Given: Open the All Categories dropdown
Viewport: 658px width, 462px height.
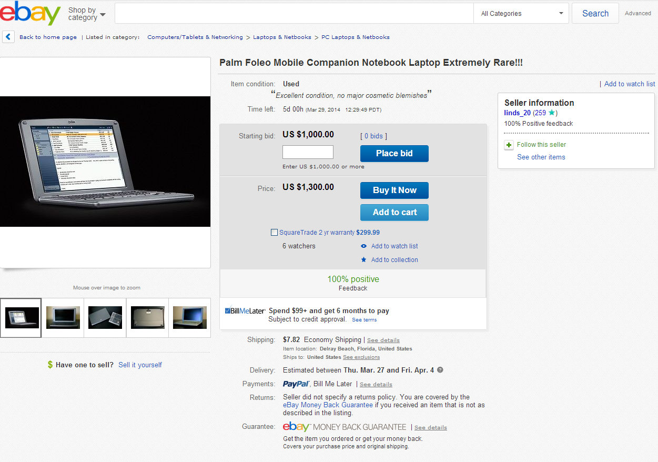Looking at the screenshot, I should [x=521, y=14].
